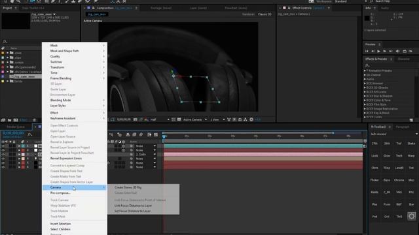The height and width of the screenshot is (235, 419).
Task: Choose Link Focus Distance to Layer
Action: click(133, 206)
